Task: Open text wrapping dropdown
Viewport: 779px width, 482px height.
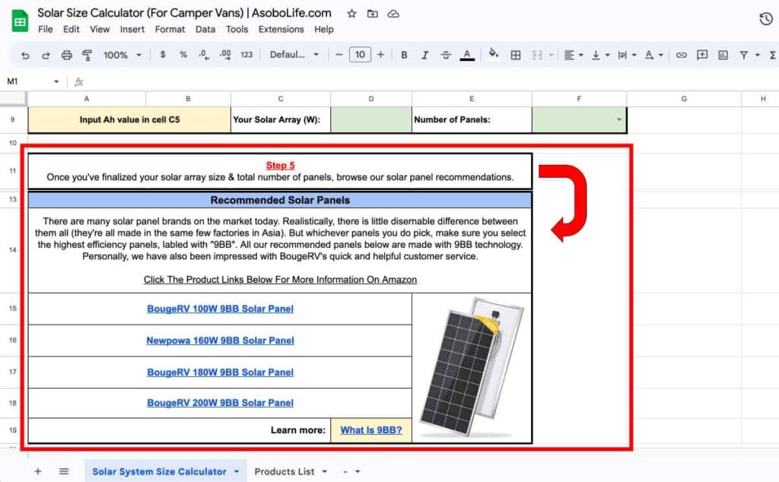Action: pos(627,55)
